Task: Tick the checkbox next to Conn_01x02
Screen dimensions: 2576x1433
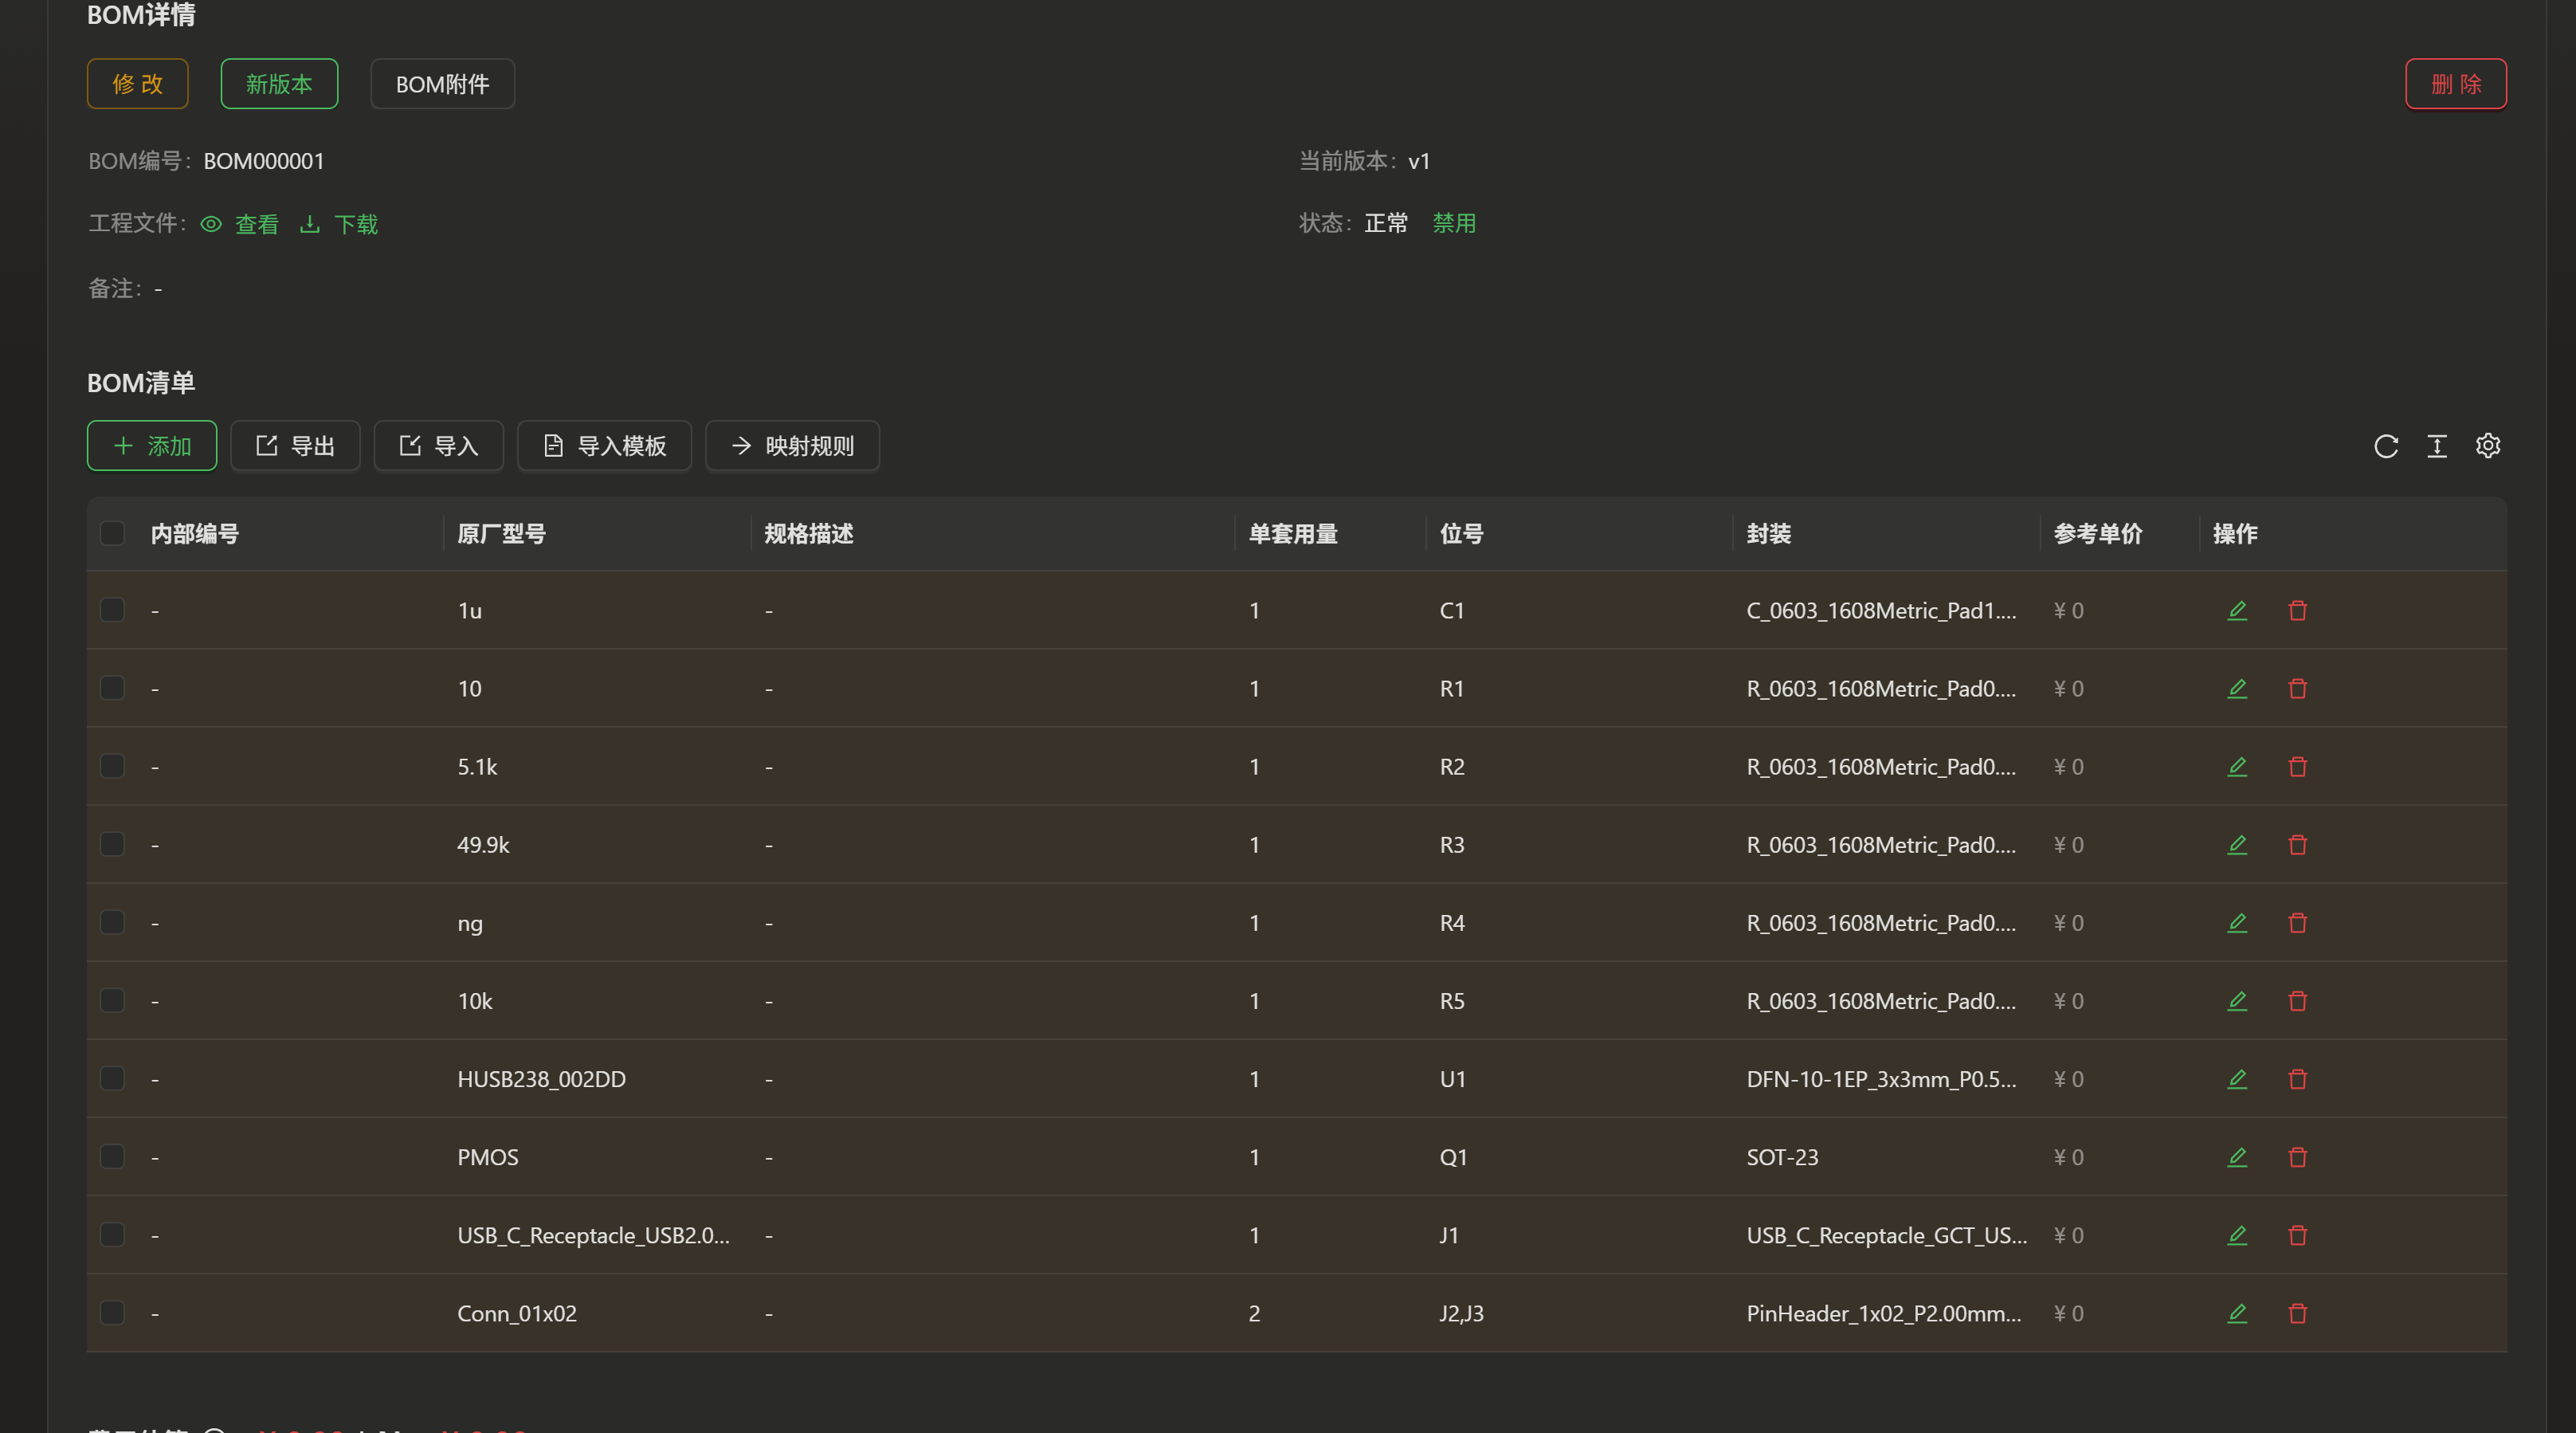Action: [112, 1313]
